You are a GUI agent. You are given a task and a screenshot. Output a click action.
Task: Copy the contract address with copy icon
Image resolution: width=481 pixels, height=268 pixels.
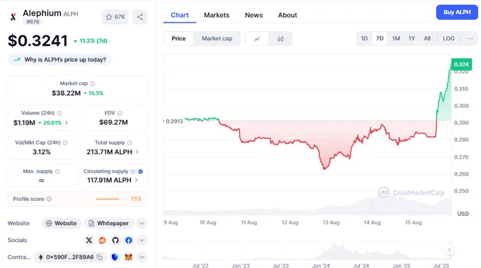pos(100,257)
